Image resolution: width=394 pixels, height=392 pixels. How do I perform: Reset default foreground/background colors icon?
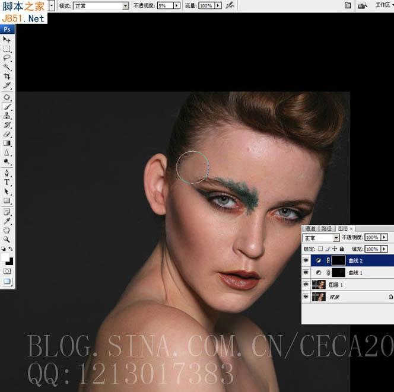tap(4, 249)
